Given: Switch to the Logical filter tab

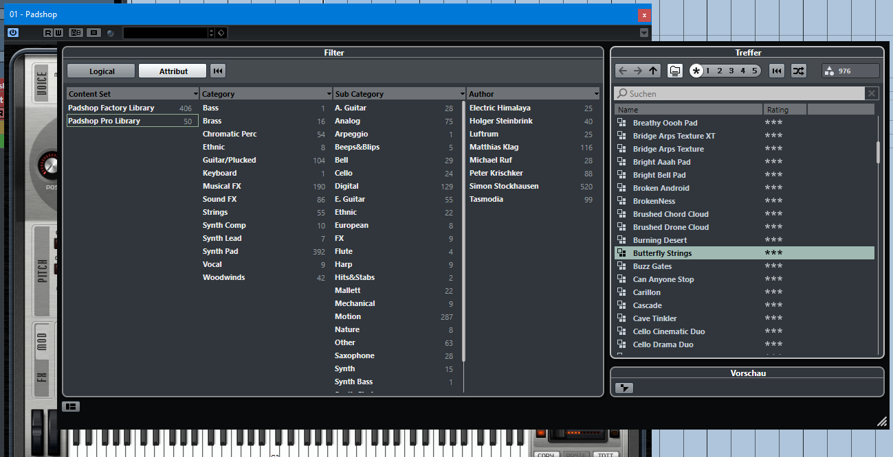Looking at the screenshot, I should 101,71.
